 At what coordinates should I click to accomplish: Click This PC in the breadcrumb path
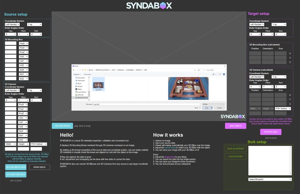click(91, 70)
